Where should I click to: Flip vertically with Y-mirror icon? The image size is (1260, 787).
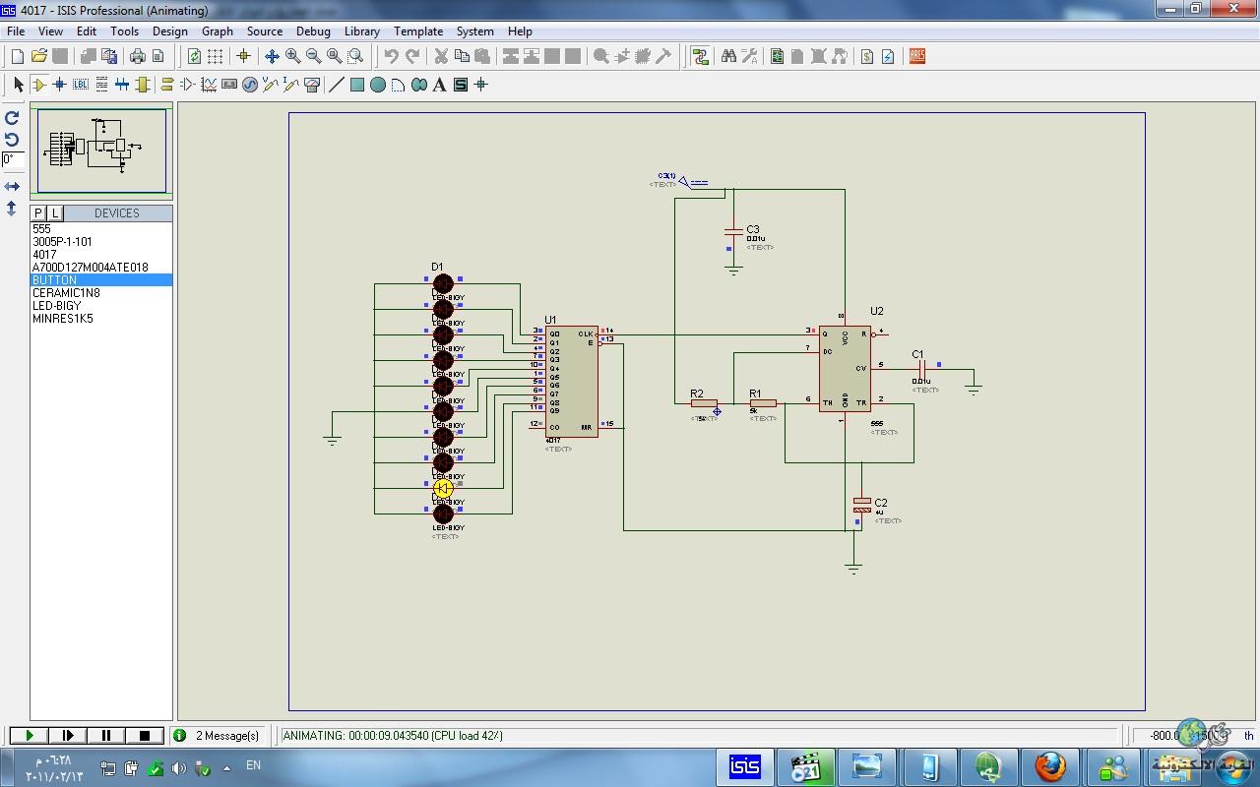tap(12, 209)
